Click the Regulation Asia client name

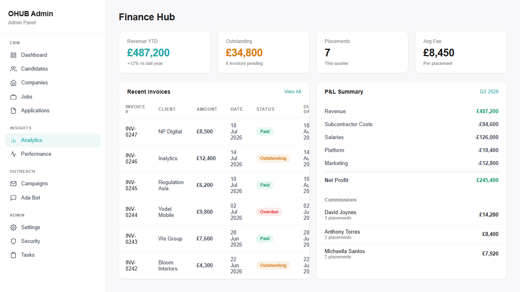pos(171,185)
